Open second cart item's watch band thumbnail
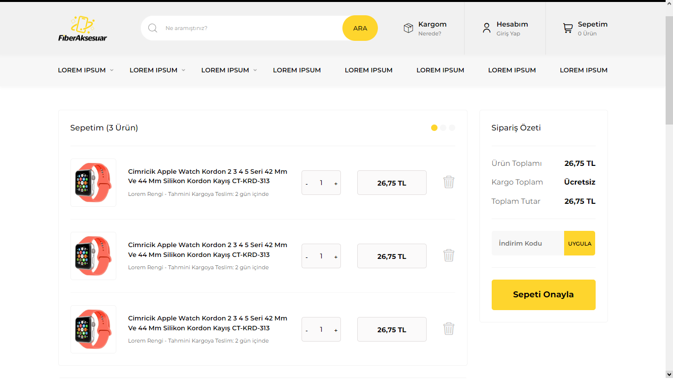Viewport: 673px width, 380px height. (93, 256)
